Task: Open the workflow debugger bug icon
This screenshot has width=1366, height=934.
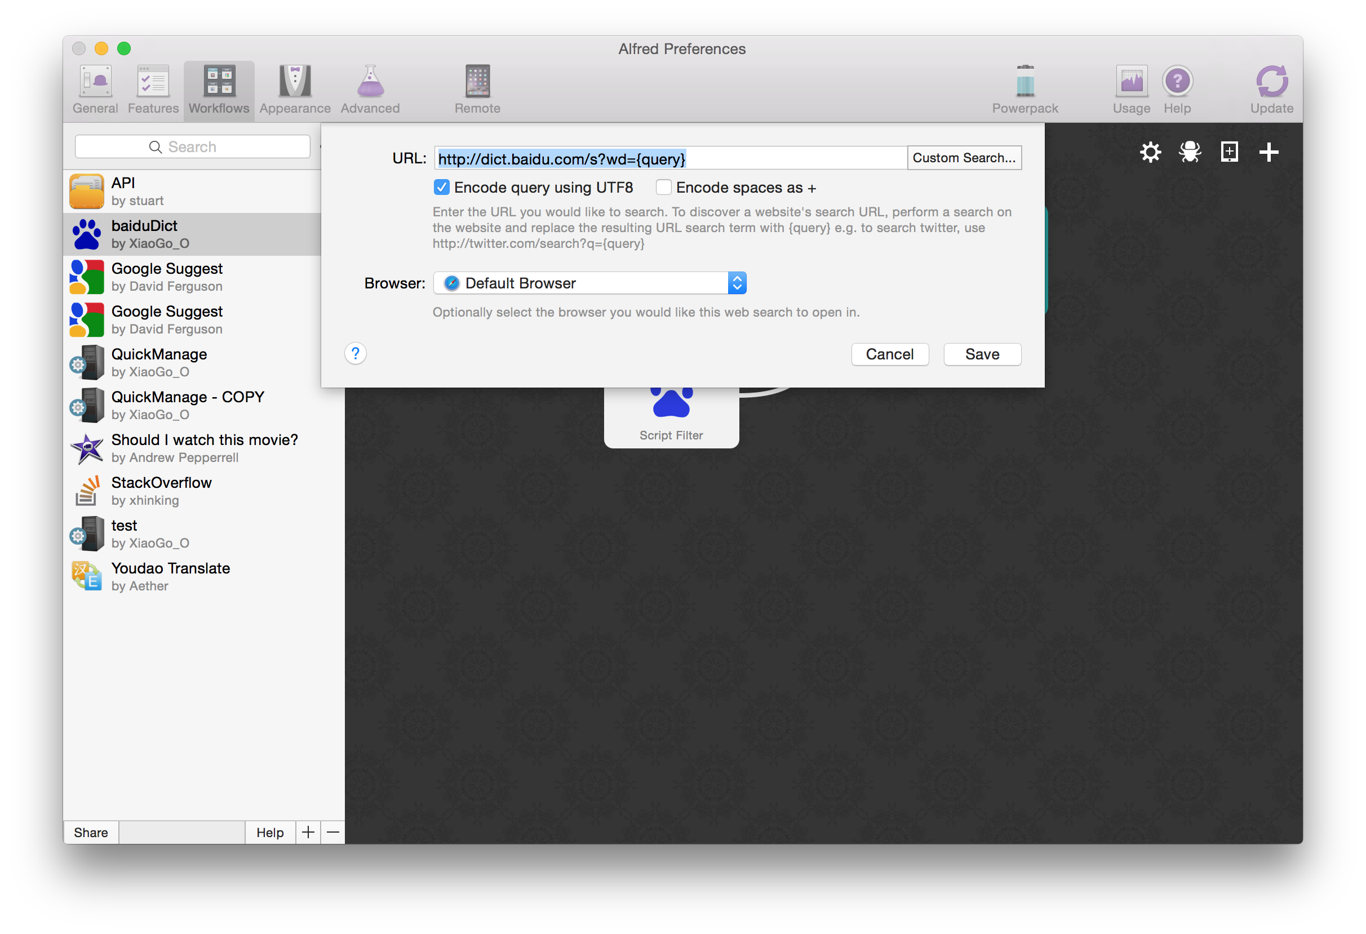Action: coord(1190,152)
